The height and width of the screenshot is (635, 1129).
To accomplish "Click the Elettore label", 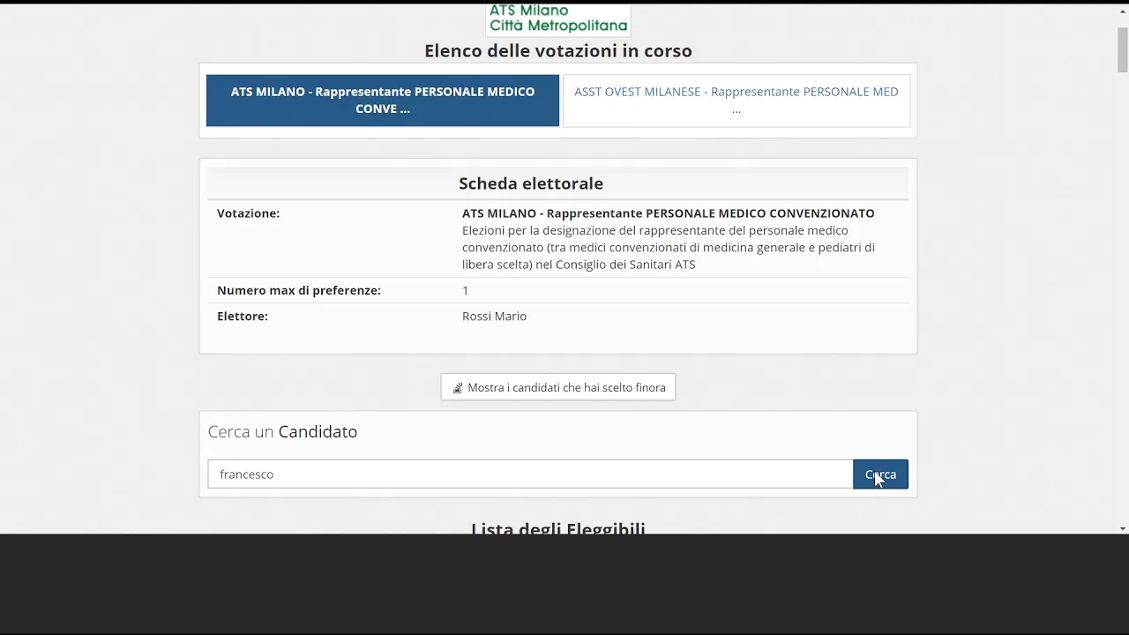I will pos(243,316).
